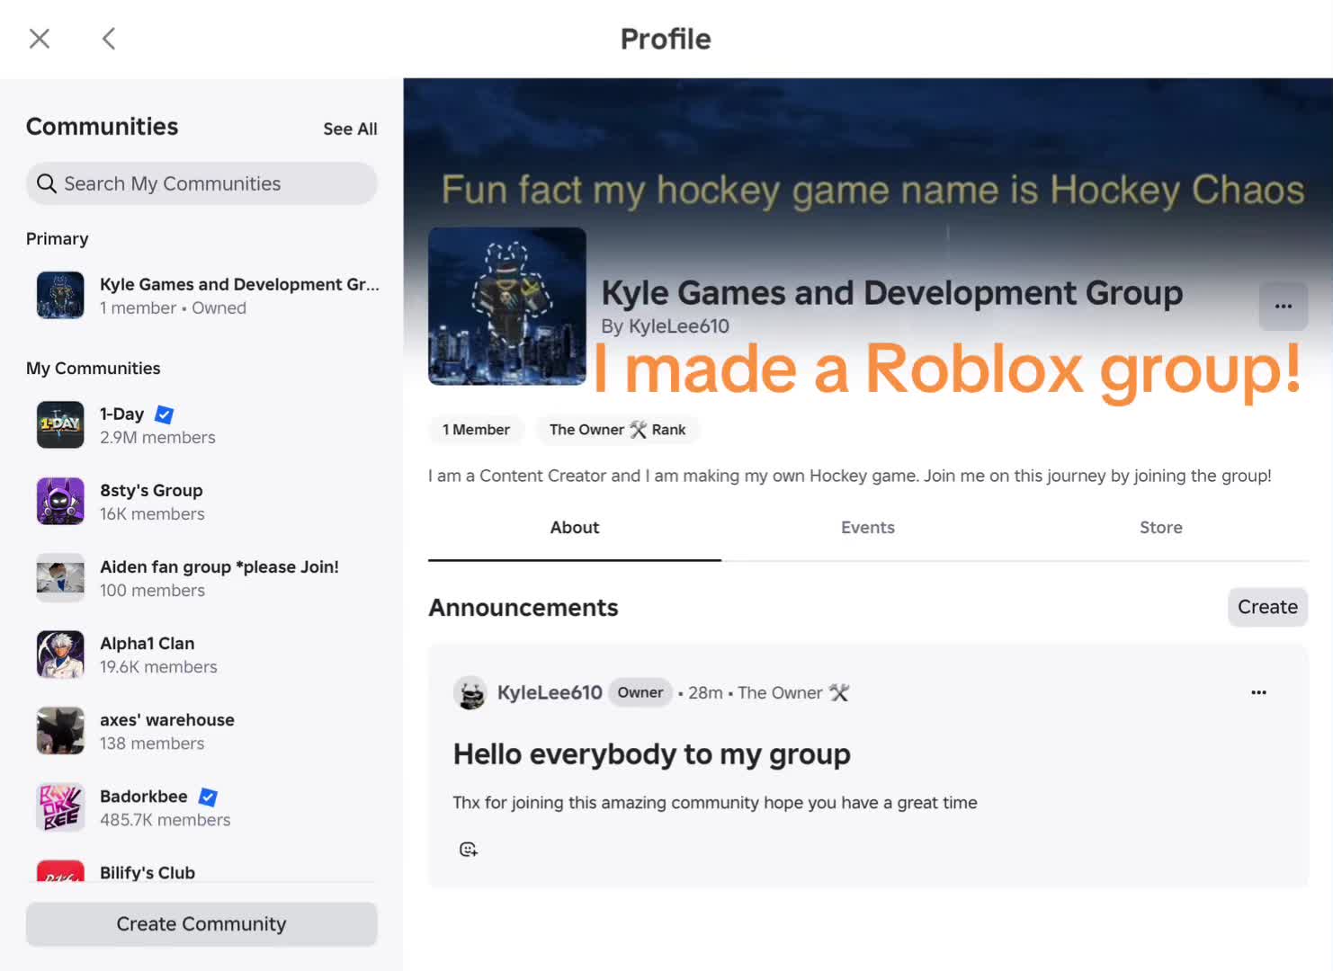Image resolution: width=1333 pixels, height=971 pixels.
Task: Open group options three-dot menu
Action: click(1284, 307)
